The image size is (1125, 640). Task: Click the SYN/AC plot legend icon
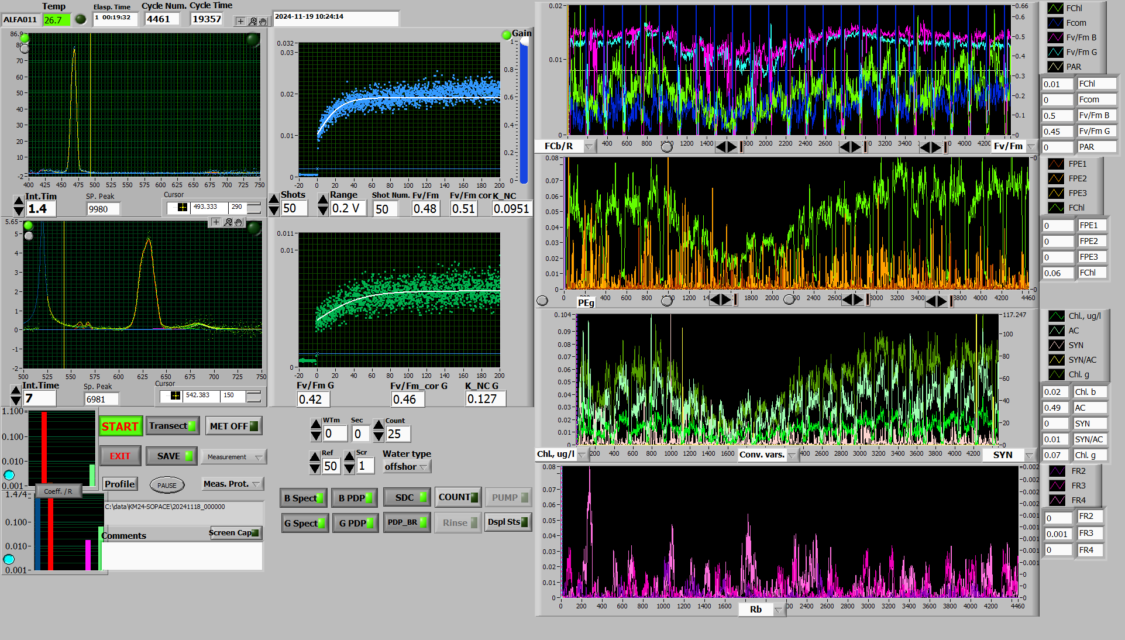coord(1056,360)
